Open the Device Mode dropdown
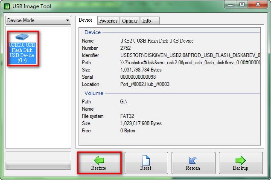Screen dimensions: 271x180 38,20
